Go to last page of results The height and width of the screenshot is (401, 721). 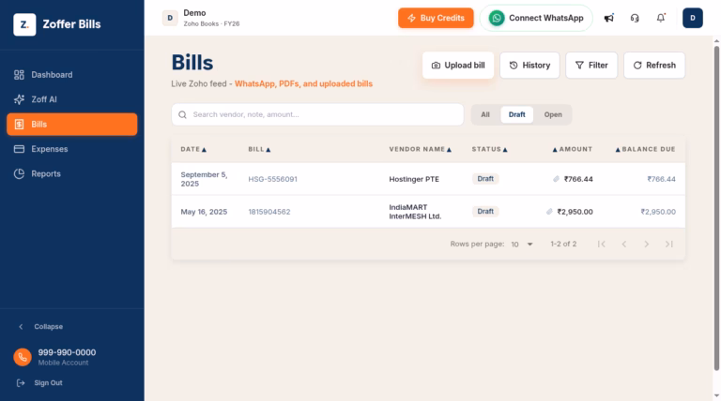(x=669, y=245)
